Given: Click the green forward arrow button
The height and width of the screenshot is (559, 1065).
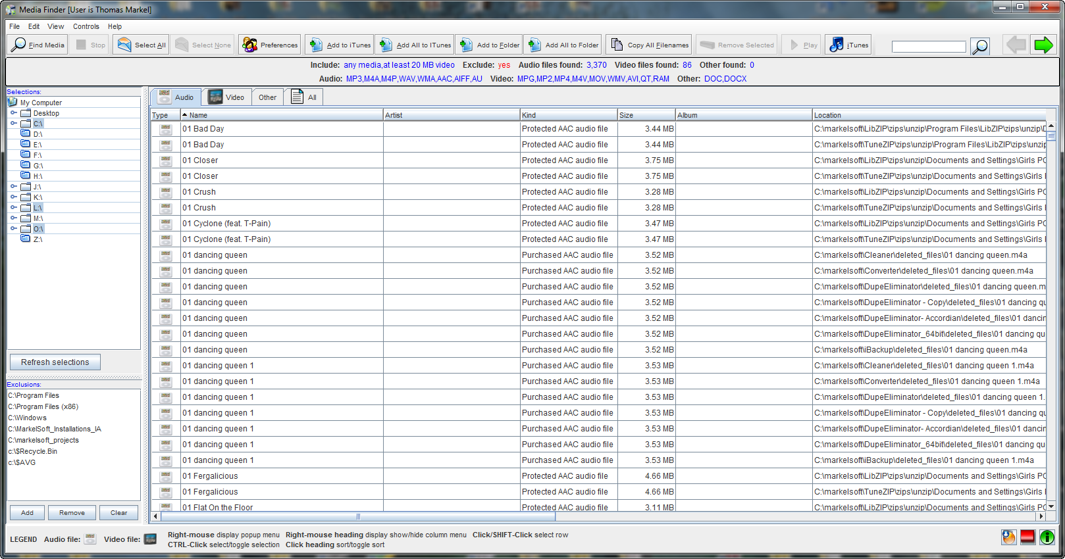Looking at the screenshot, I should (x=1043, y=45).
